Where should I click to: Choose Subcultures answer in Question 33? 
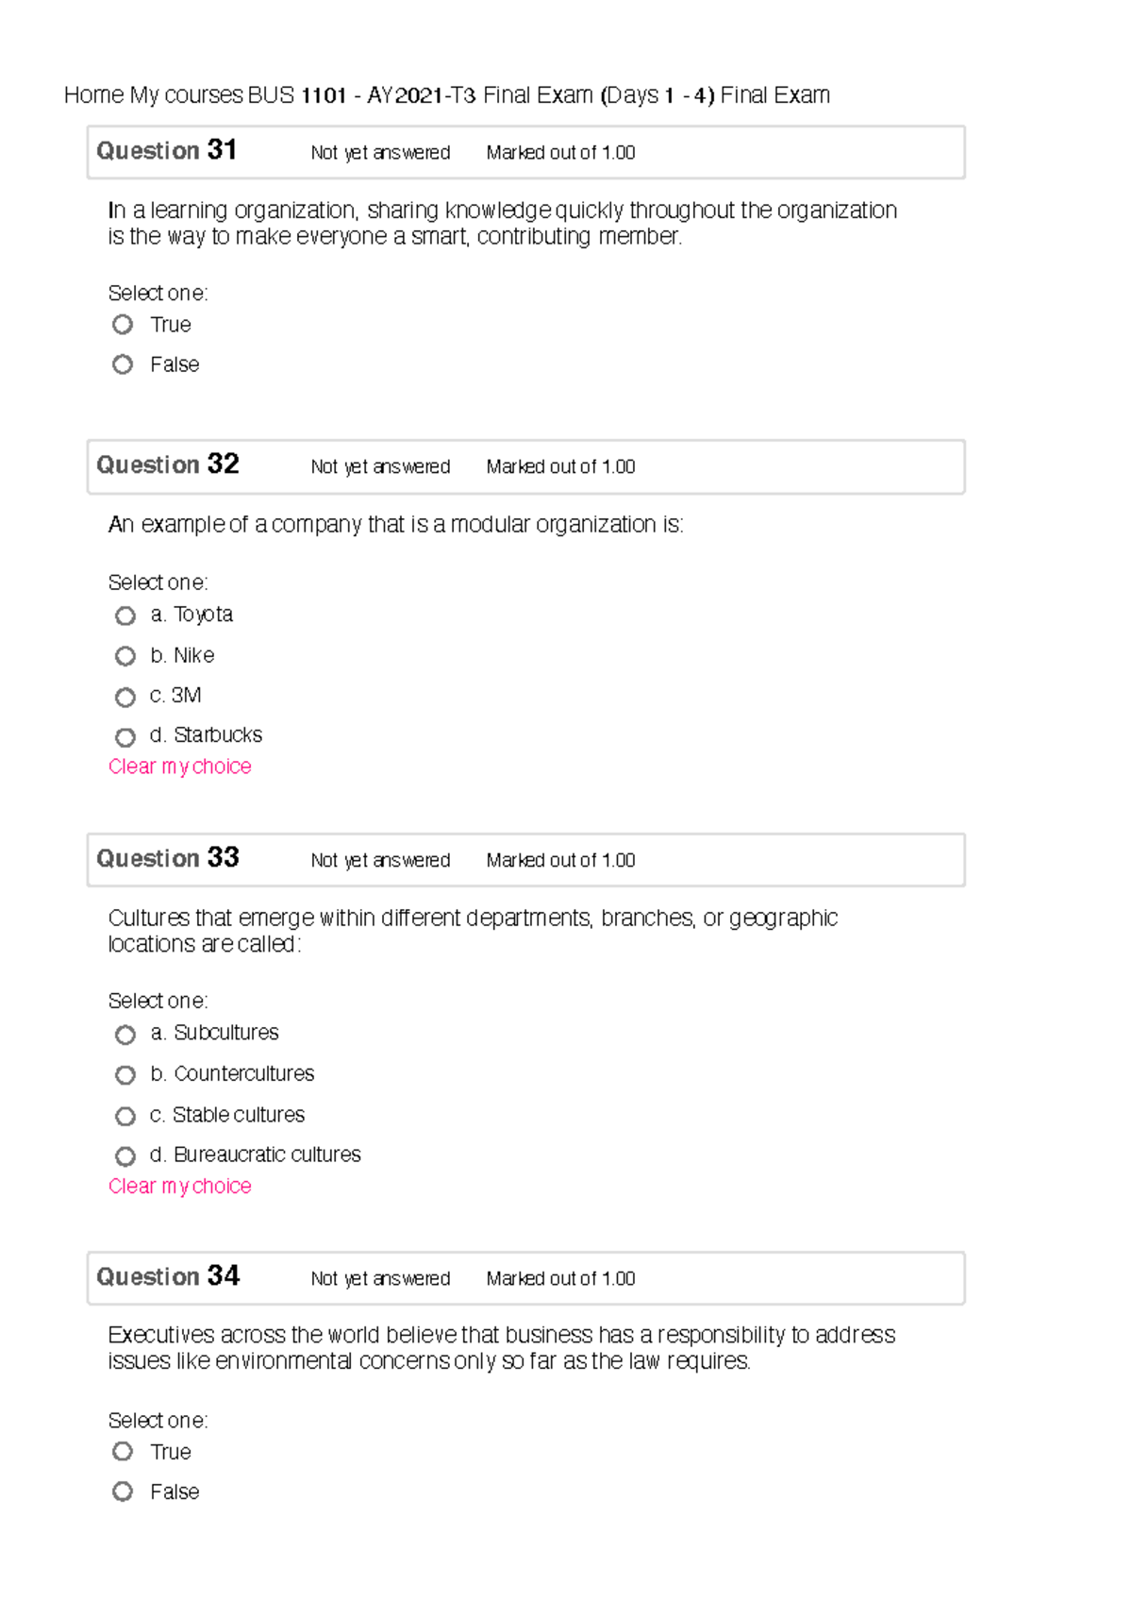click(125, 1035)
